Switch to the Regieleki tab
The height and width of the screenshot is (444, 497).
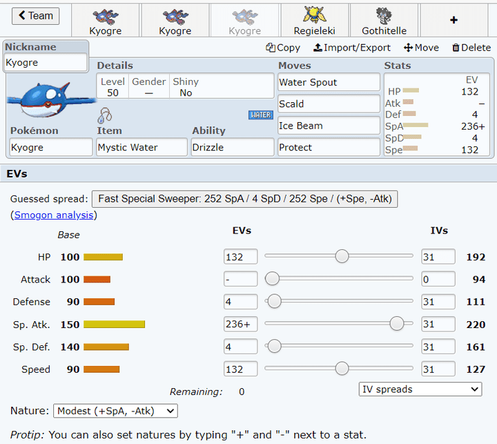315,21
